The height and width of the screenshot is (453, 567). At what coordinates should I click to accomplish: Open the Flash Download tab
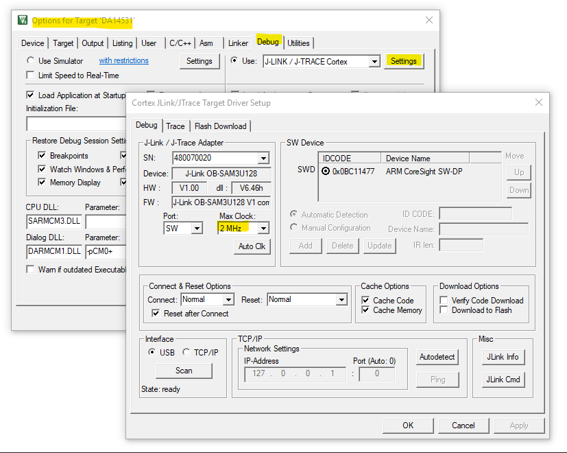220,126
